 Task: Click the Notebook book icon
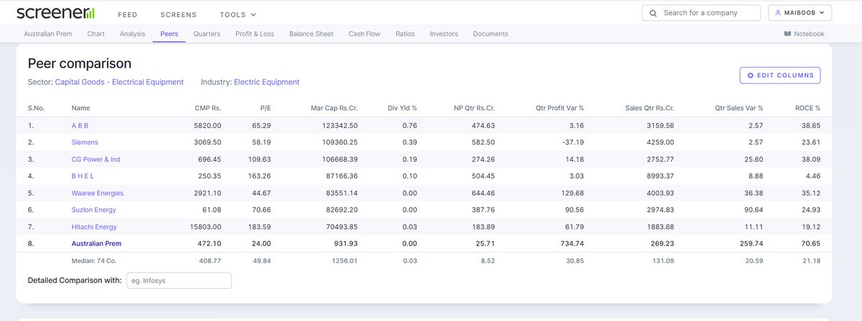coord(788,34)
